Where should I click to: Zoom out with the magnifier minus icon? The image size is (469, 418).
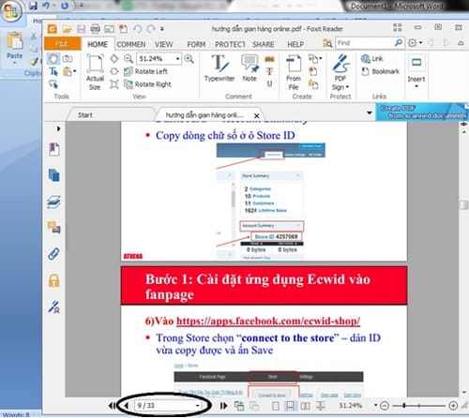point(128,59)
